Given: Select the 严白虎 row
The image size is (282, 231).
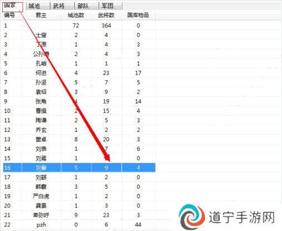Looking at the screenshot, I should (79, 196).
